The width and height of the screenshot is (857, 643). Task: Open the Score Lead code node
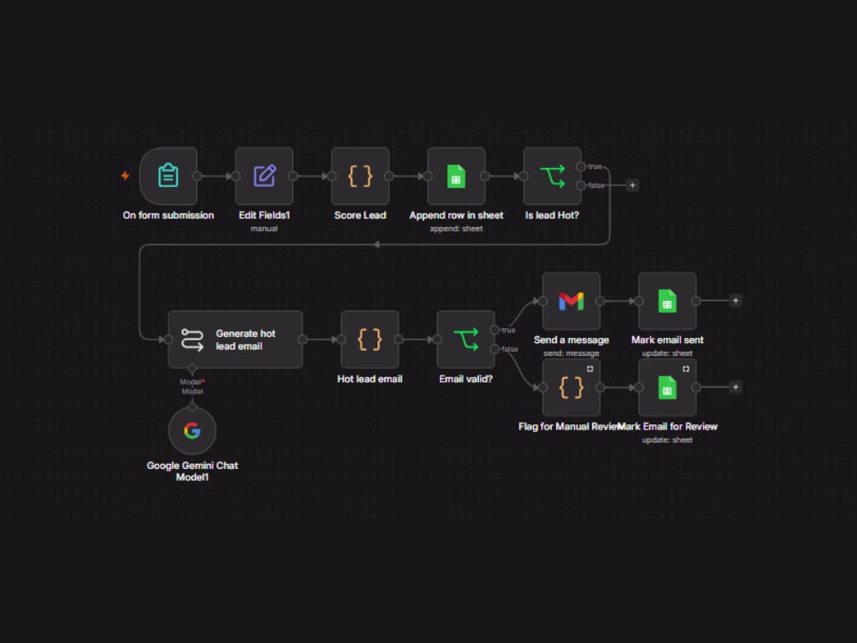360,176
